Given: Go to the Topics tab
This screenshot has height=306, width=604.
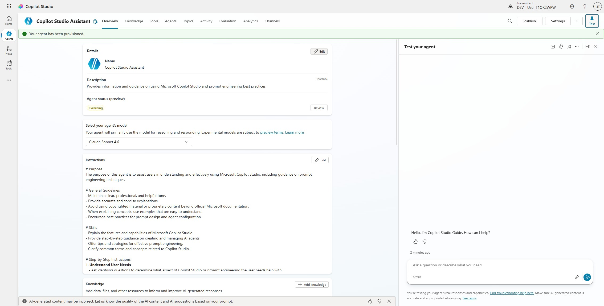Looking at the screenshot, I should coord(188,21).
